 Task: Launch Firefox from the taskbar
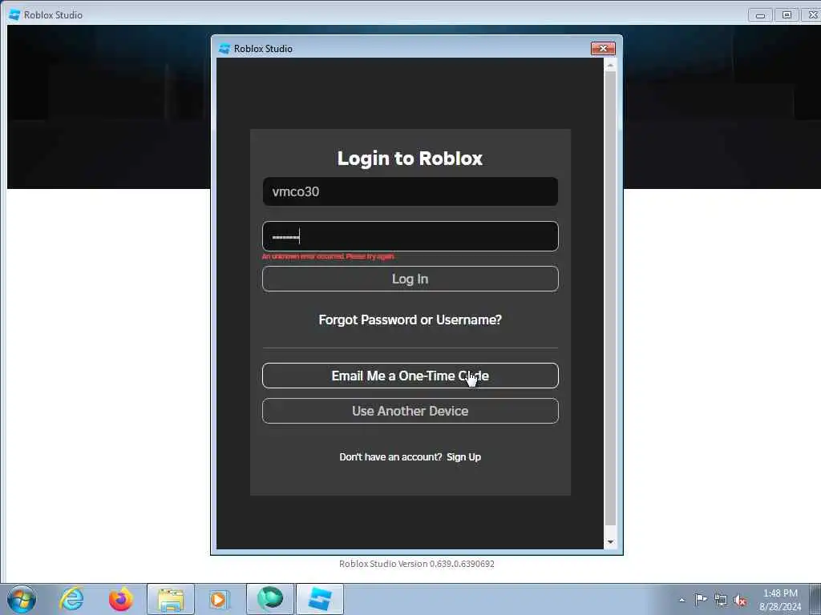click(x=120, y=599)
